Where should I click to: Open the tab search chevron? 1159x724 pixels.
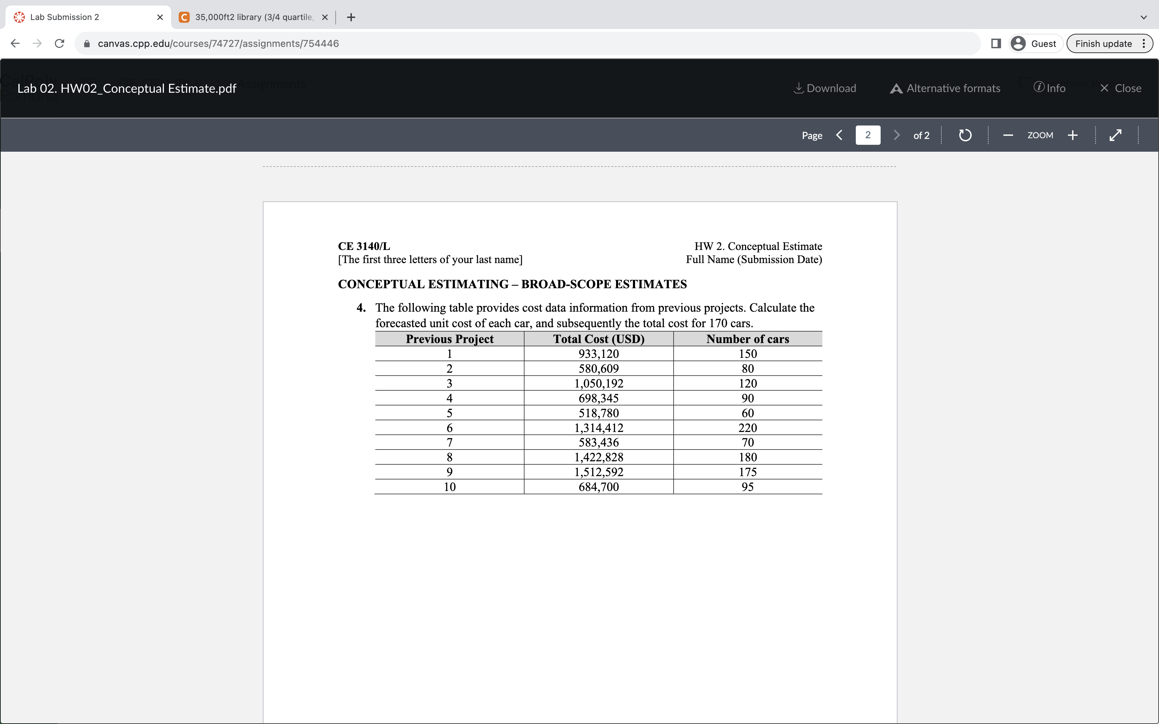pos(1144,17)
